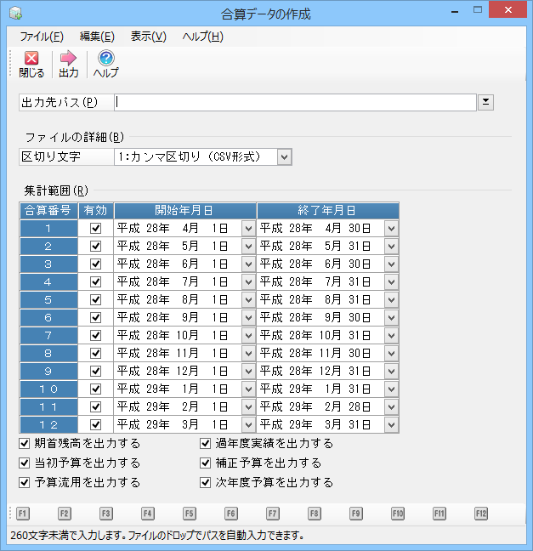Click the application icon in title bar
Image resolution: width=533 pixels, height=551 pixels.
(x=14, y=14)
